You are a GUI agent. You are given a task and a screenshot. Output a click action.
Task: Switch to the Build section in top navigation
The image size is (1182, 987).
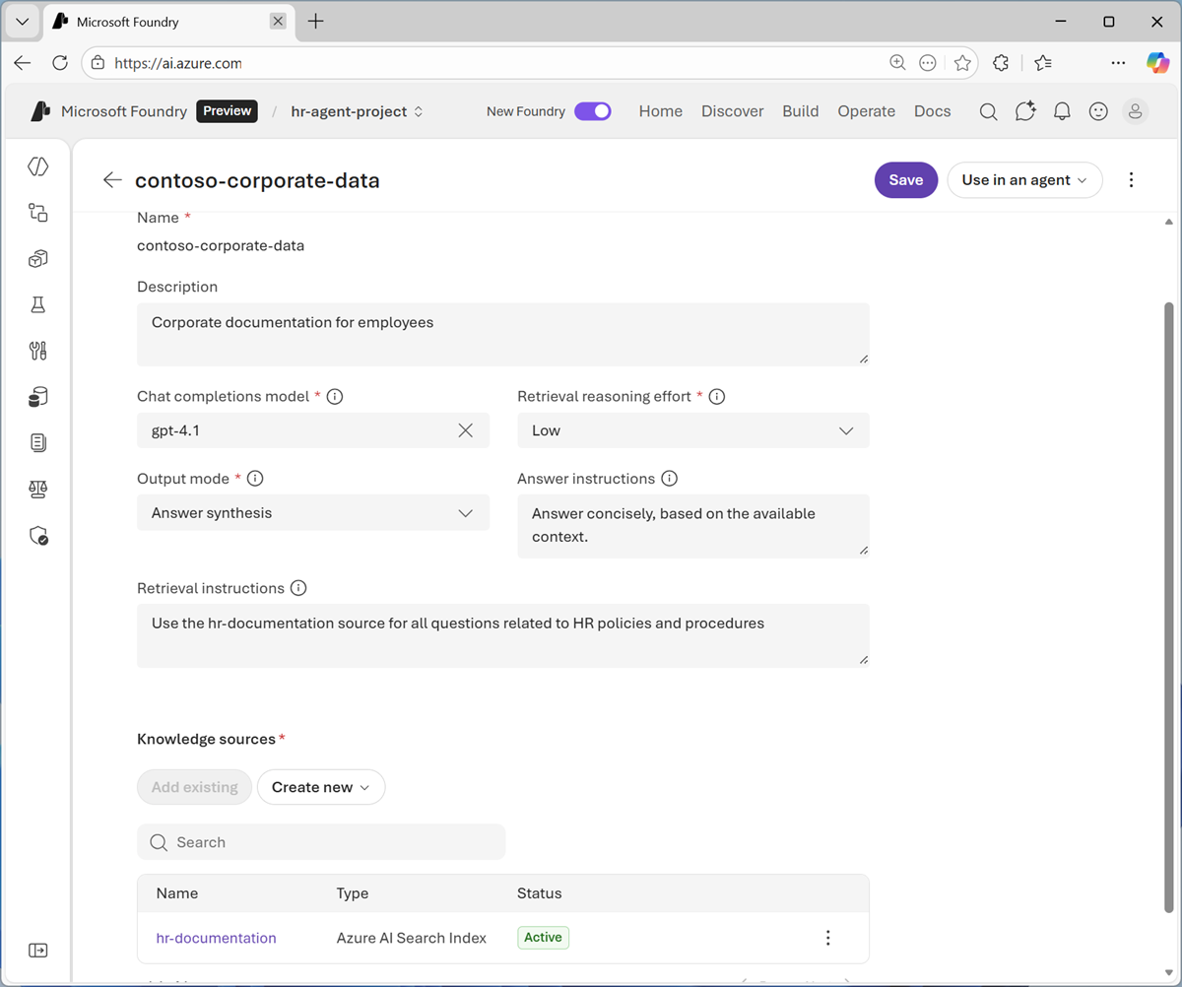point(800,111)
